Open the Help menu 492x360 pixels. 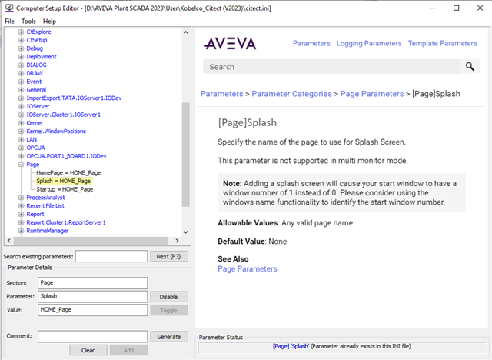[x=49, y=22]
